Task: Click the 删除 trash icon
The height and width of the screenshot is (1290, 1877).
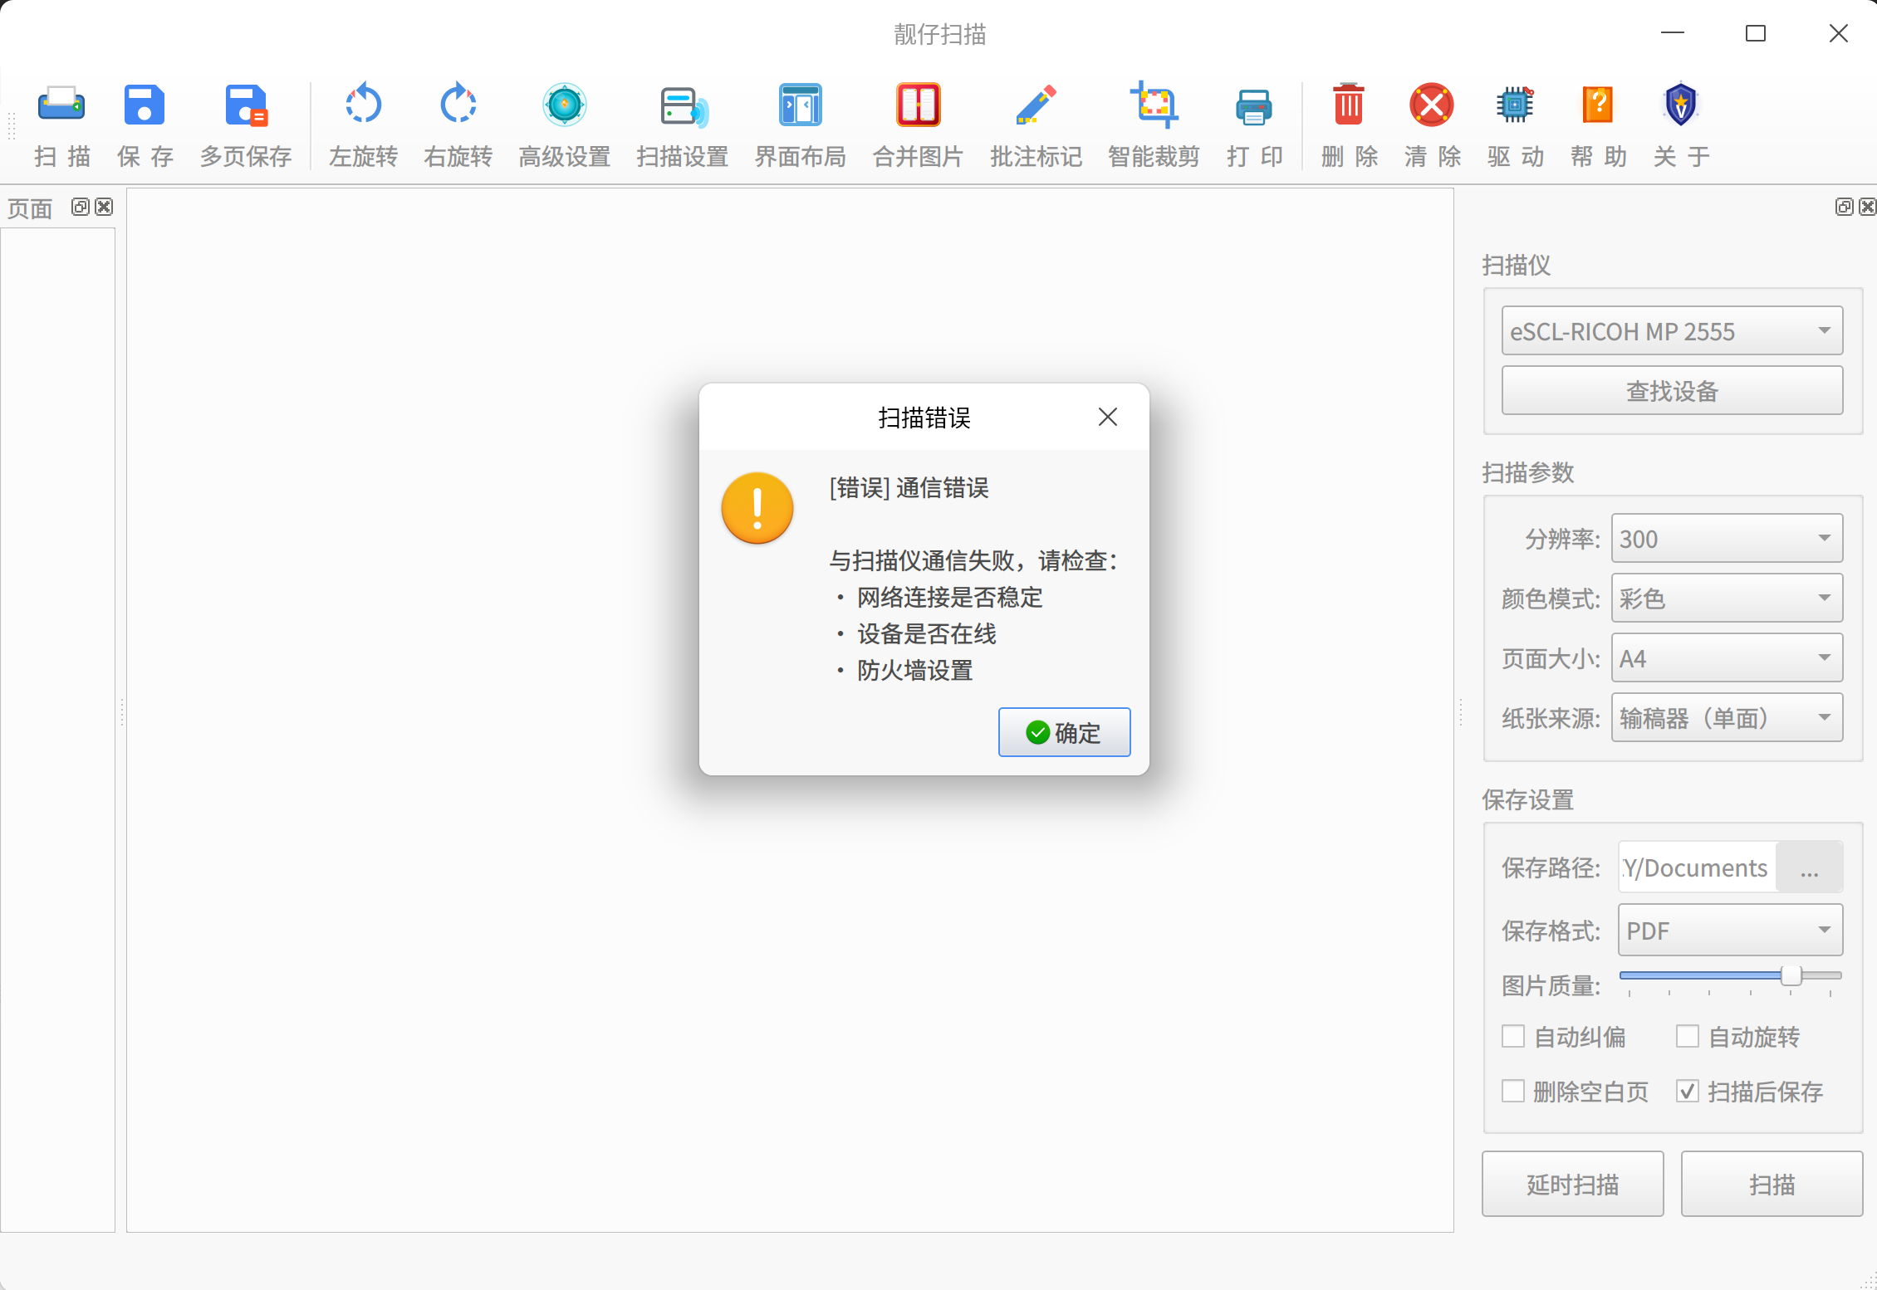Action: tap(1349, 105)
